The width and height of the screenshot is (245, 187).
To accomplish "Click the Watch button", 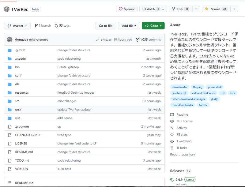I will point(153,9).
